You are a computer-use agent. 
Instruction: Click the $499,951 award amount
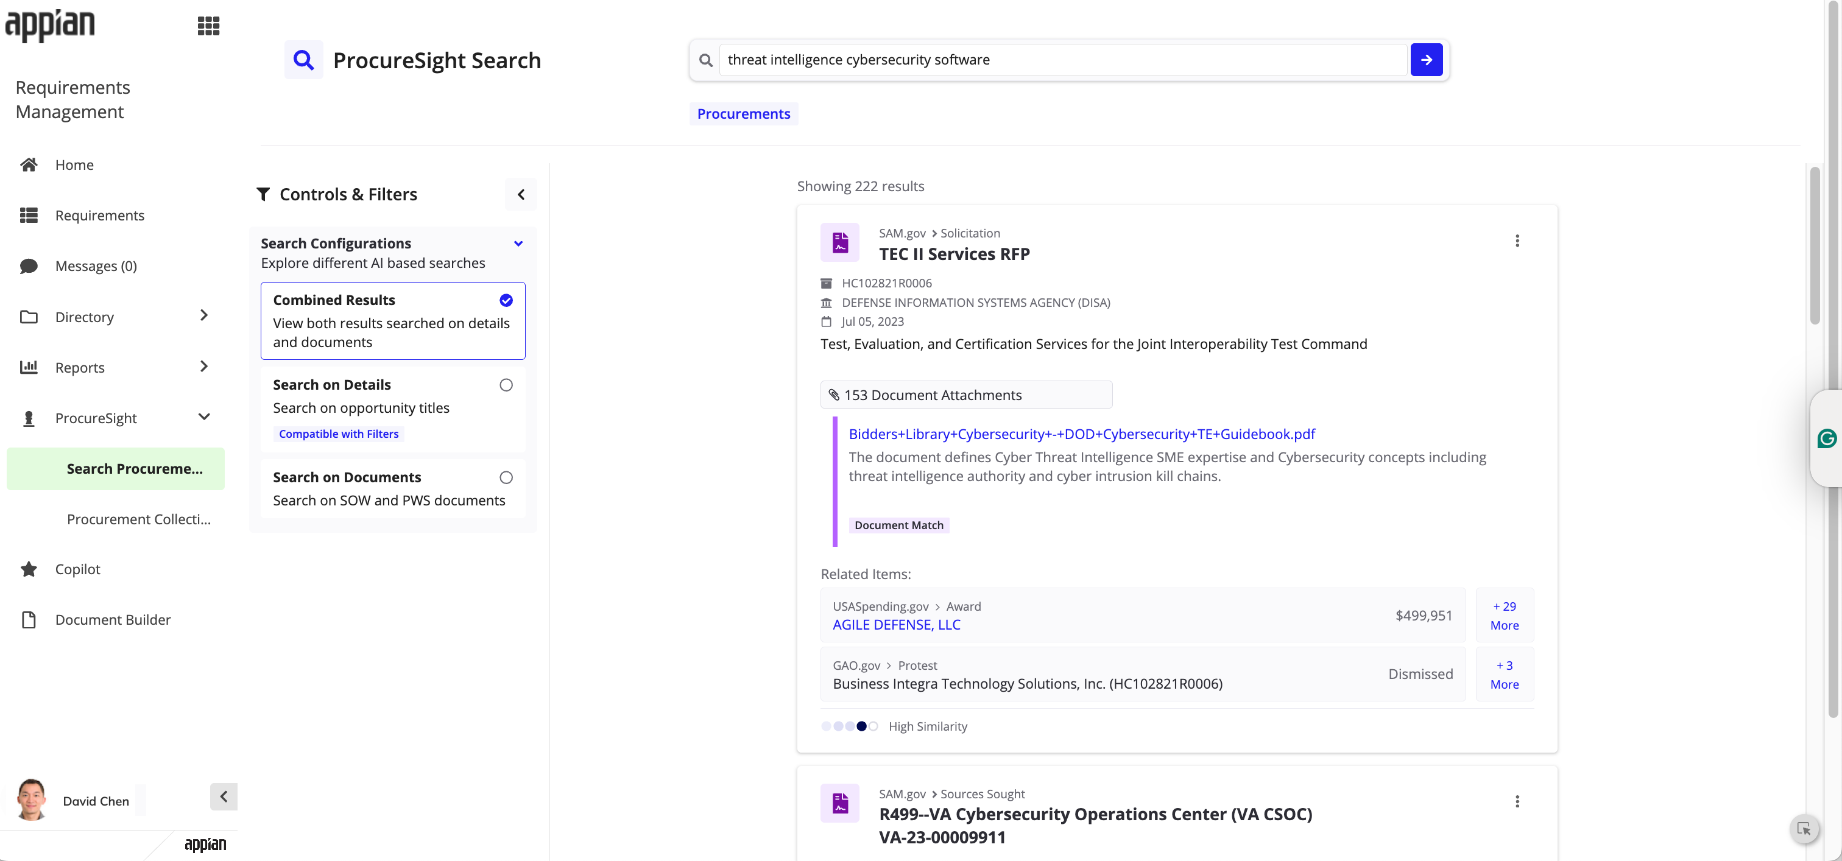pyautogui.click(x=1424, y=615)
